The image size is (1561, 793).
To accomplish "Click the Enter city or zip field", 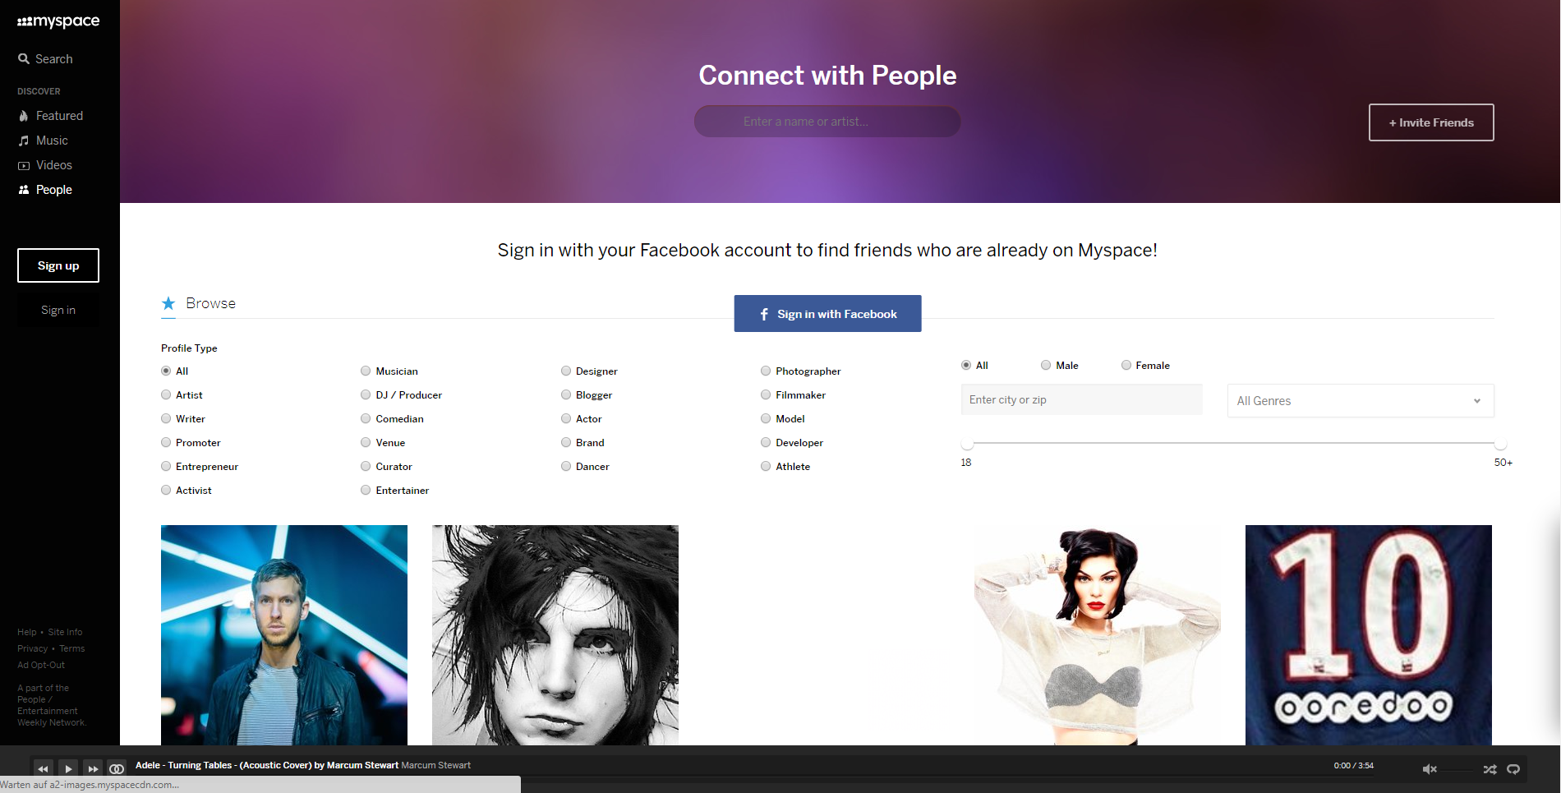I will click(1081, 400).
